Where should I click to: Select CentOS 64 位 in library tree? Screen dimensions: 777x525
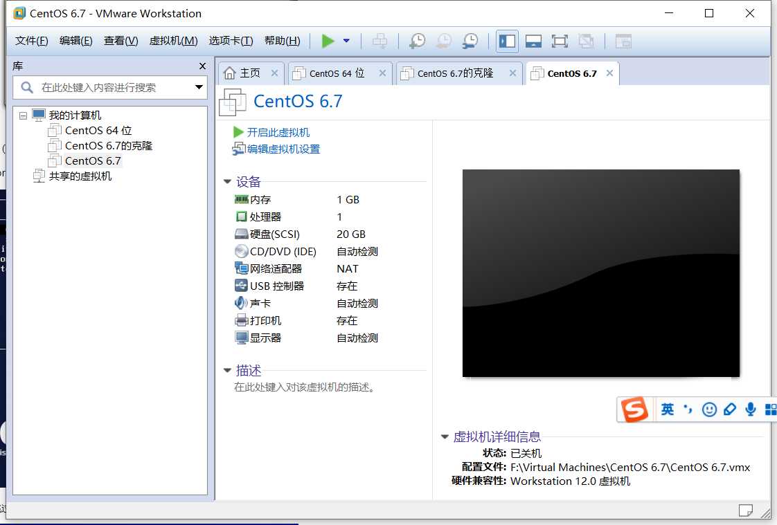click(x=90, y=131)
